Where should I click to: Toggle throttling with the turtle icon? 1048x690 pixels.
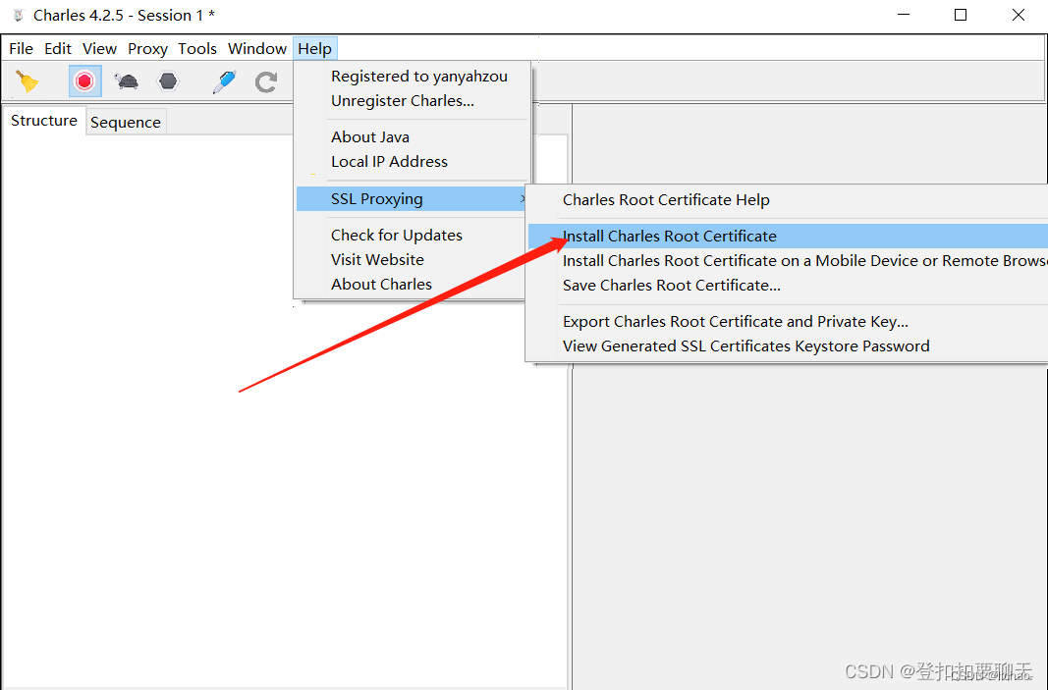coord(126,81)
